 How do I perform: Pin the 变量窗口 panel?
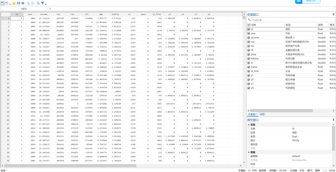click(x=334, y=15)
